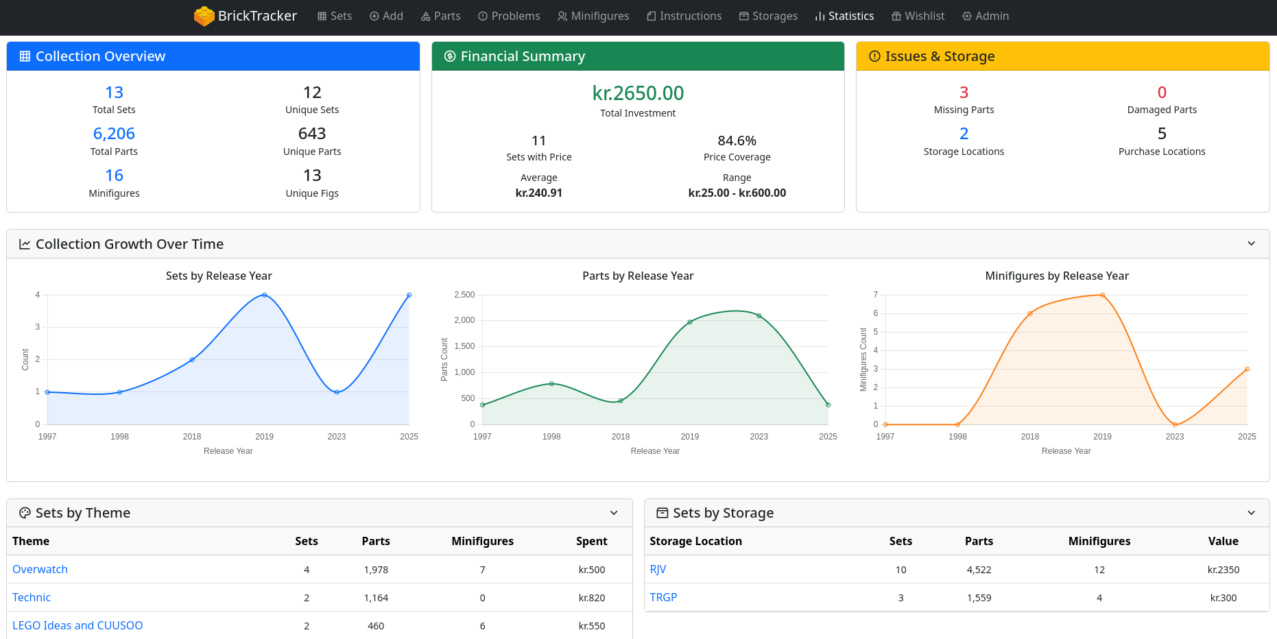Click the Instructions book icon
The image size is (1277, 639).
point(651,16)
